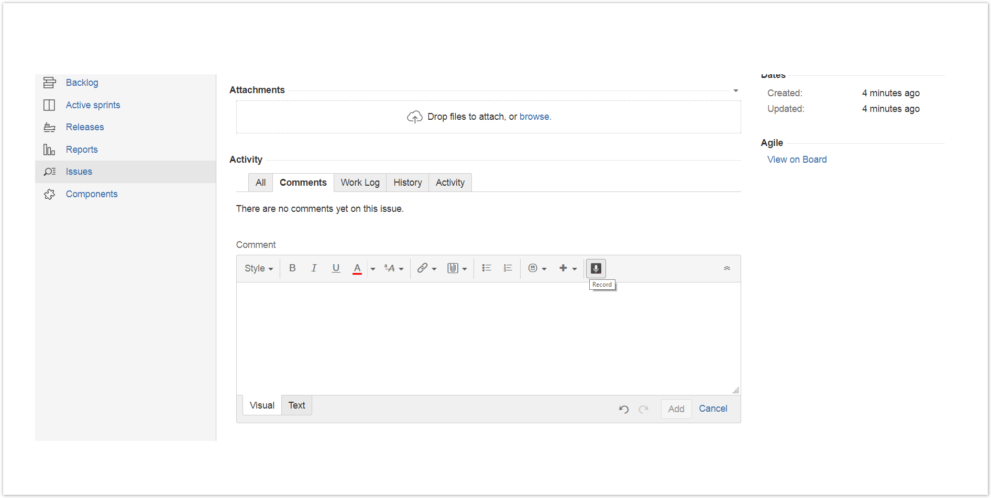Click inside the comment text area
This screenshot has width=991, height=498.
pos(487,337)
